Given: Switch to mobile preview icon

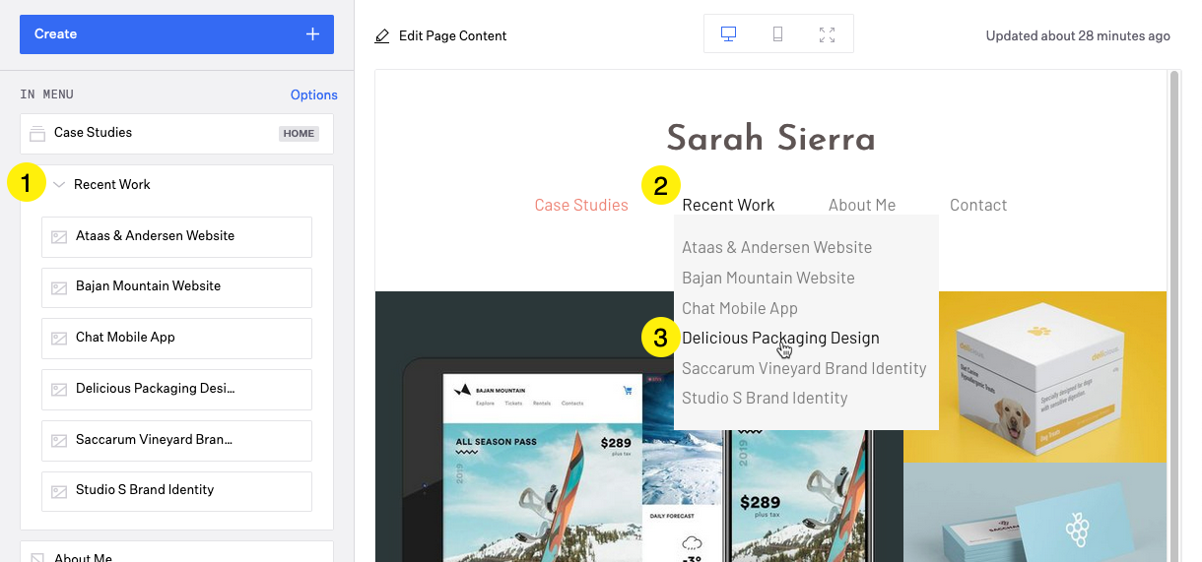Looking at the screenshot, I should point(778,34).
